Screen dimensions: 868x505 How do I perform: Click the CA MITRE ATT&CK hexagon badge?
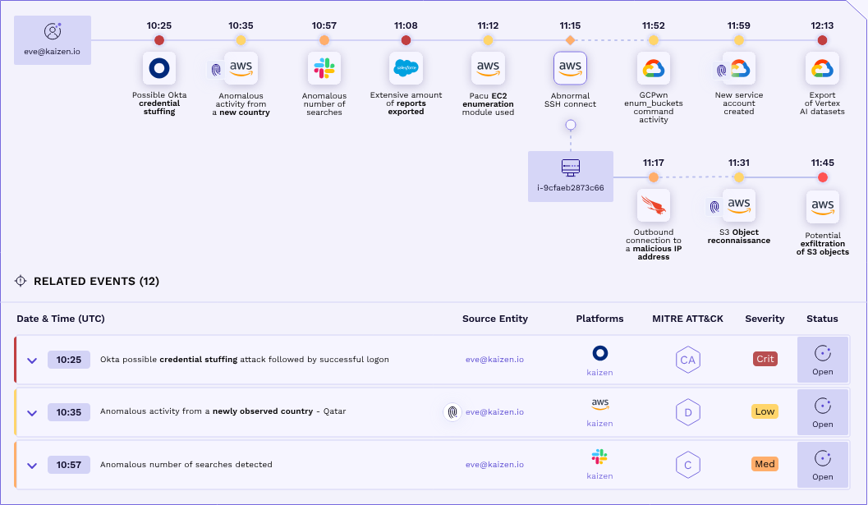coord(687,359)
